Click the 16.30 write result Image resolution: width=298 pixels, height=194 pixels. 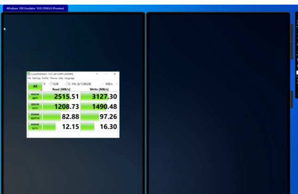(99, 127)
